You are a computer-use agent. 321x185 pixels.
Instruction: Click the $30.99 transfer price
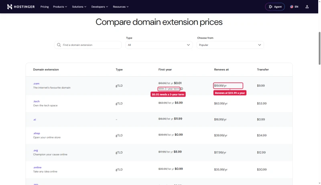tap(262, 169)
